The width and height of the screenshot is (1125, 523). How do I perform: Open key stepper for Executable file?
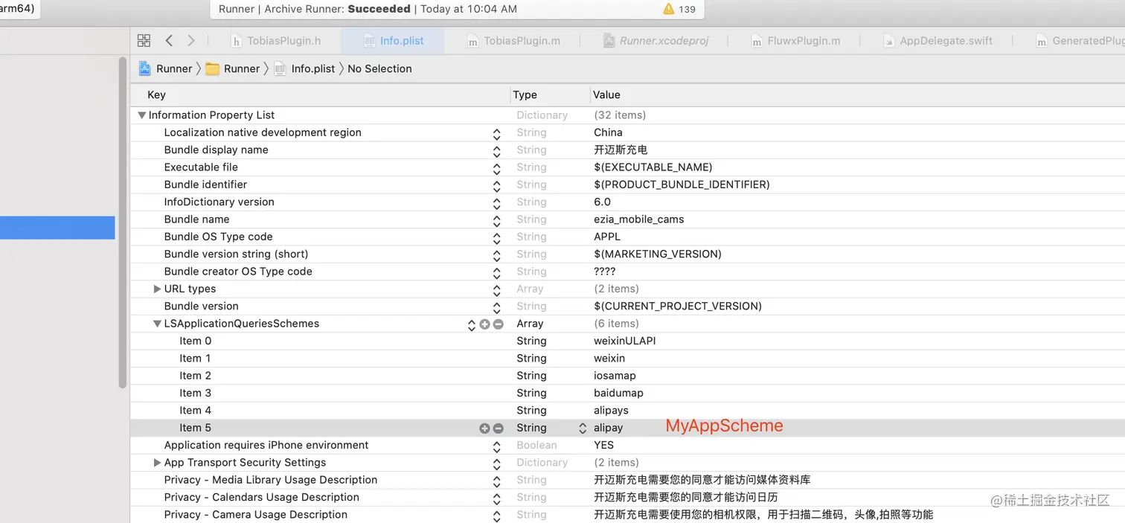point(496,168)
